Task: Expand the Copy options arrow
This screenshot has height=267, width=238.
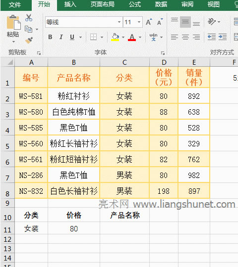Action: [x=37, y=29]
